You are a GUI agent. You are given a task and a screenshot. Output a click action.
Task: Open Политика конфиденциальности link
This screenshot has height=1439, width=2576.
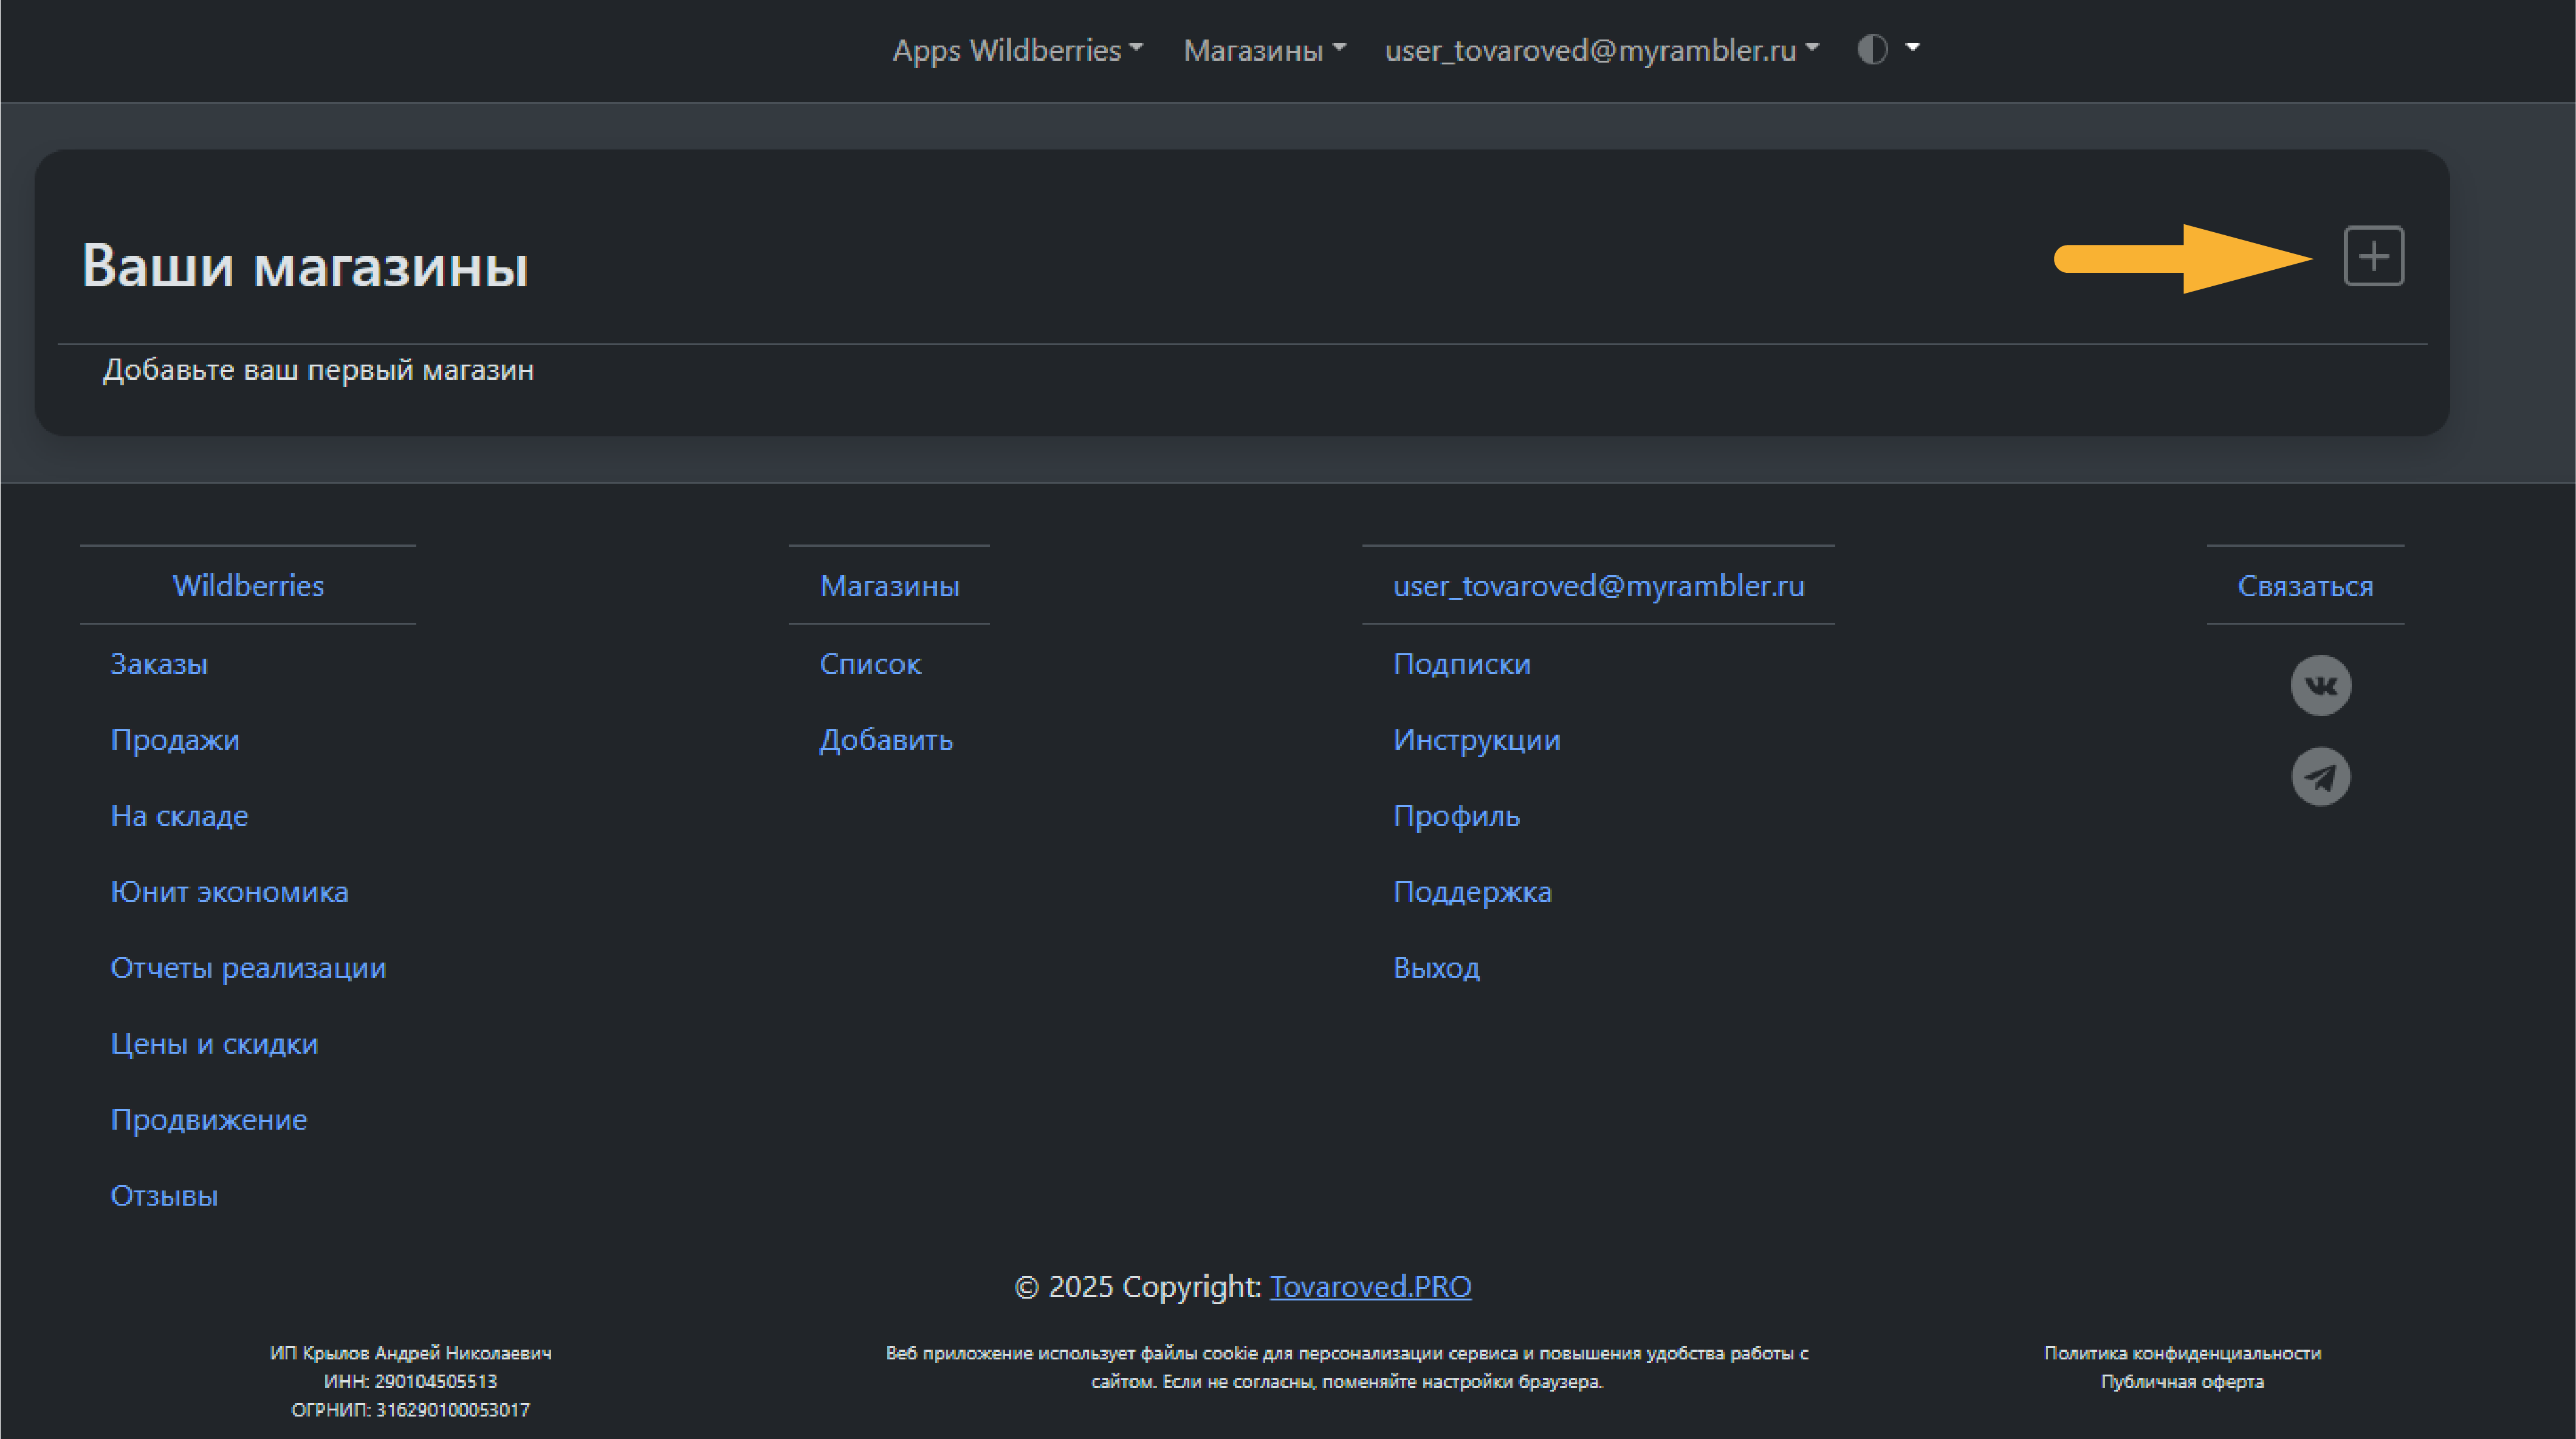2182,1353
